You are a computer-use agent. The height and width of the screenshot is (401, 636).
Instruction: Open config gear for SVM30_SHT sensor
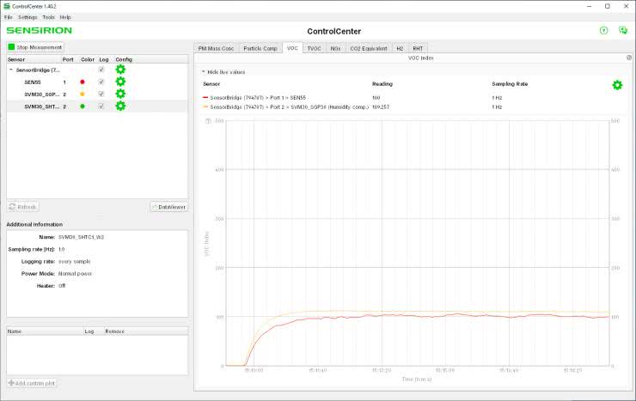(x=120, y=106)
